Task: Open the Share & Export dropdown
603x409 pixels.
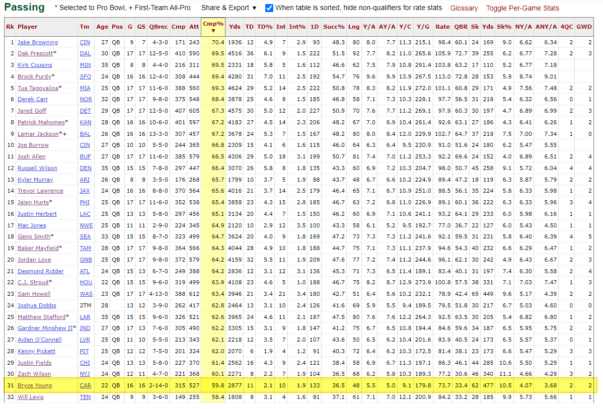Action: [x=229, y=8]
